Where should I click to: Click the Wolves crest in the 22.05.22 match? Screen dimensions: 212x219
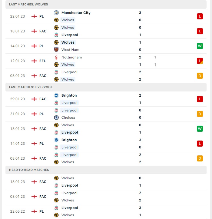(x=56, y=215)
